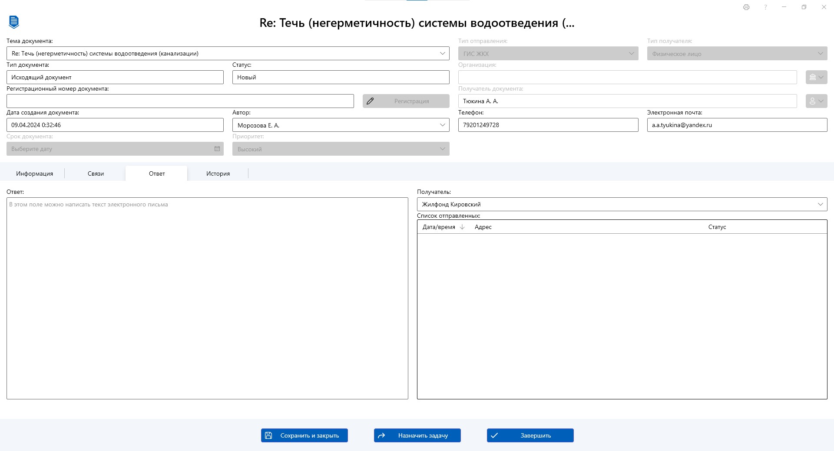Focus the Регистрационный номер документа field
The width and height of the screenshot is (834, 451).
tap(180, 101)
